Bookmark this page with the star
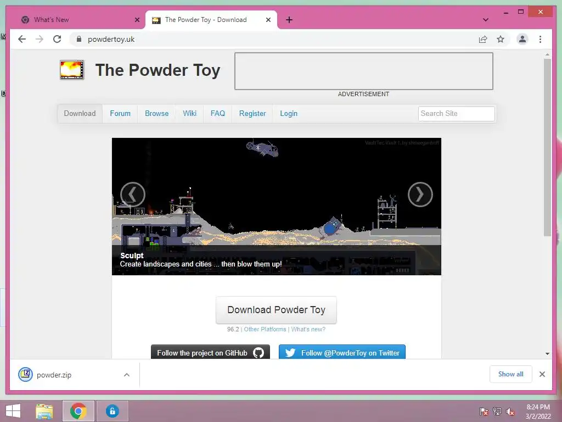This screenshot has height=422, width=562. pos(501,39)
